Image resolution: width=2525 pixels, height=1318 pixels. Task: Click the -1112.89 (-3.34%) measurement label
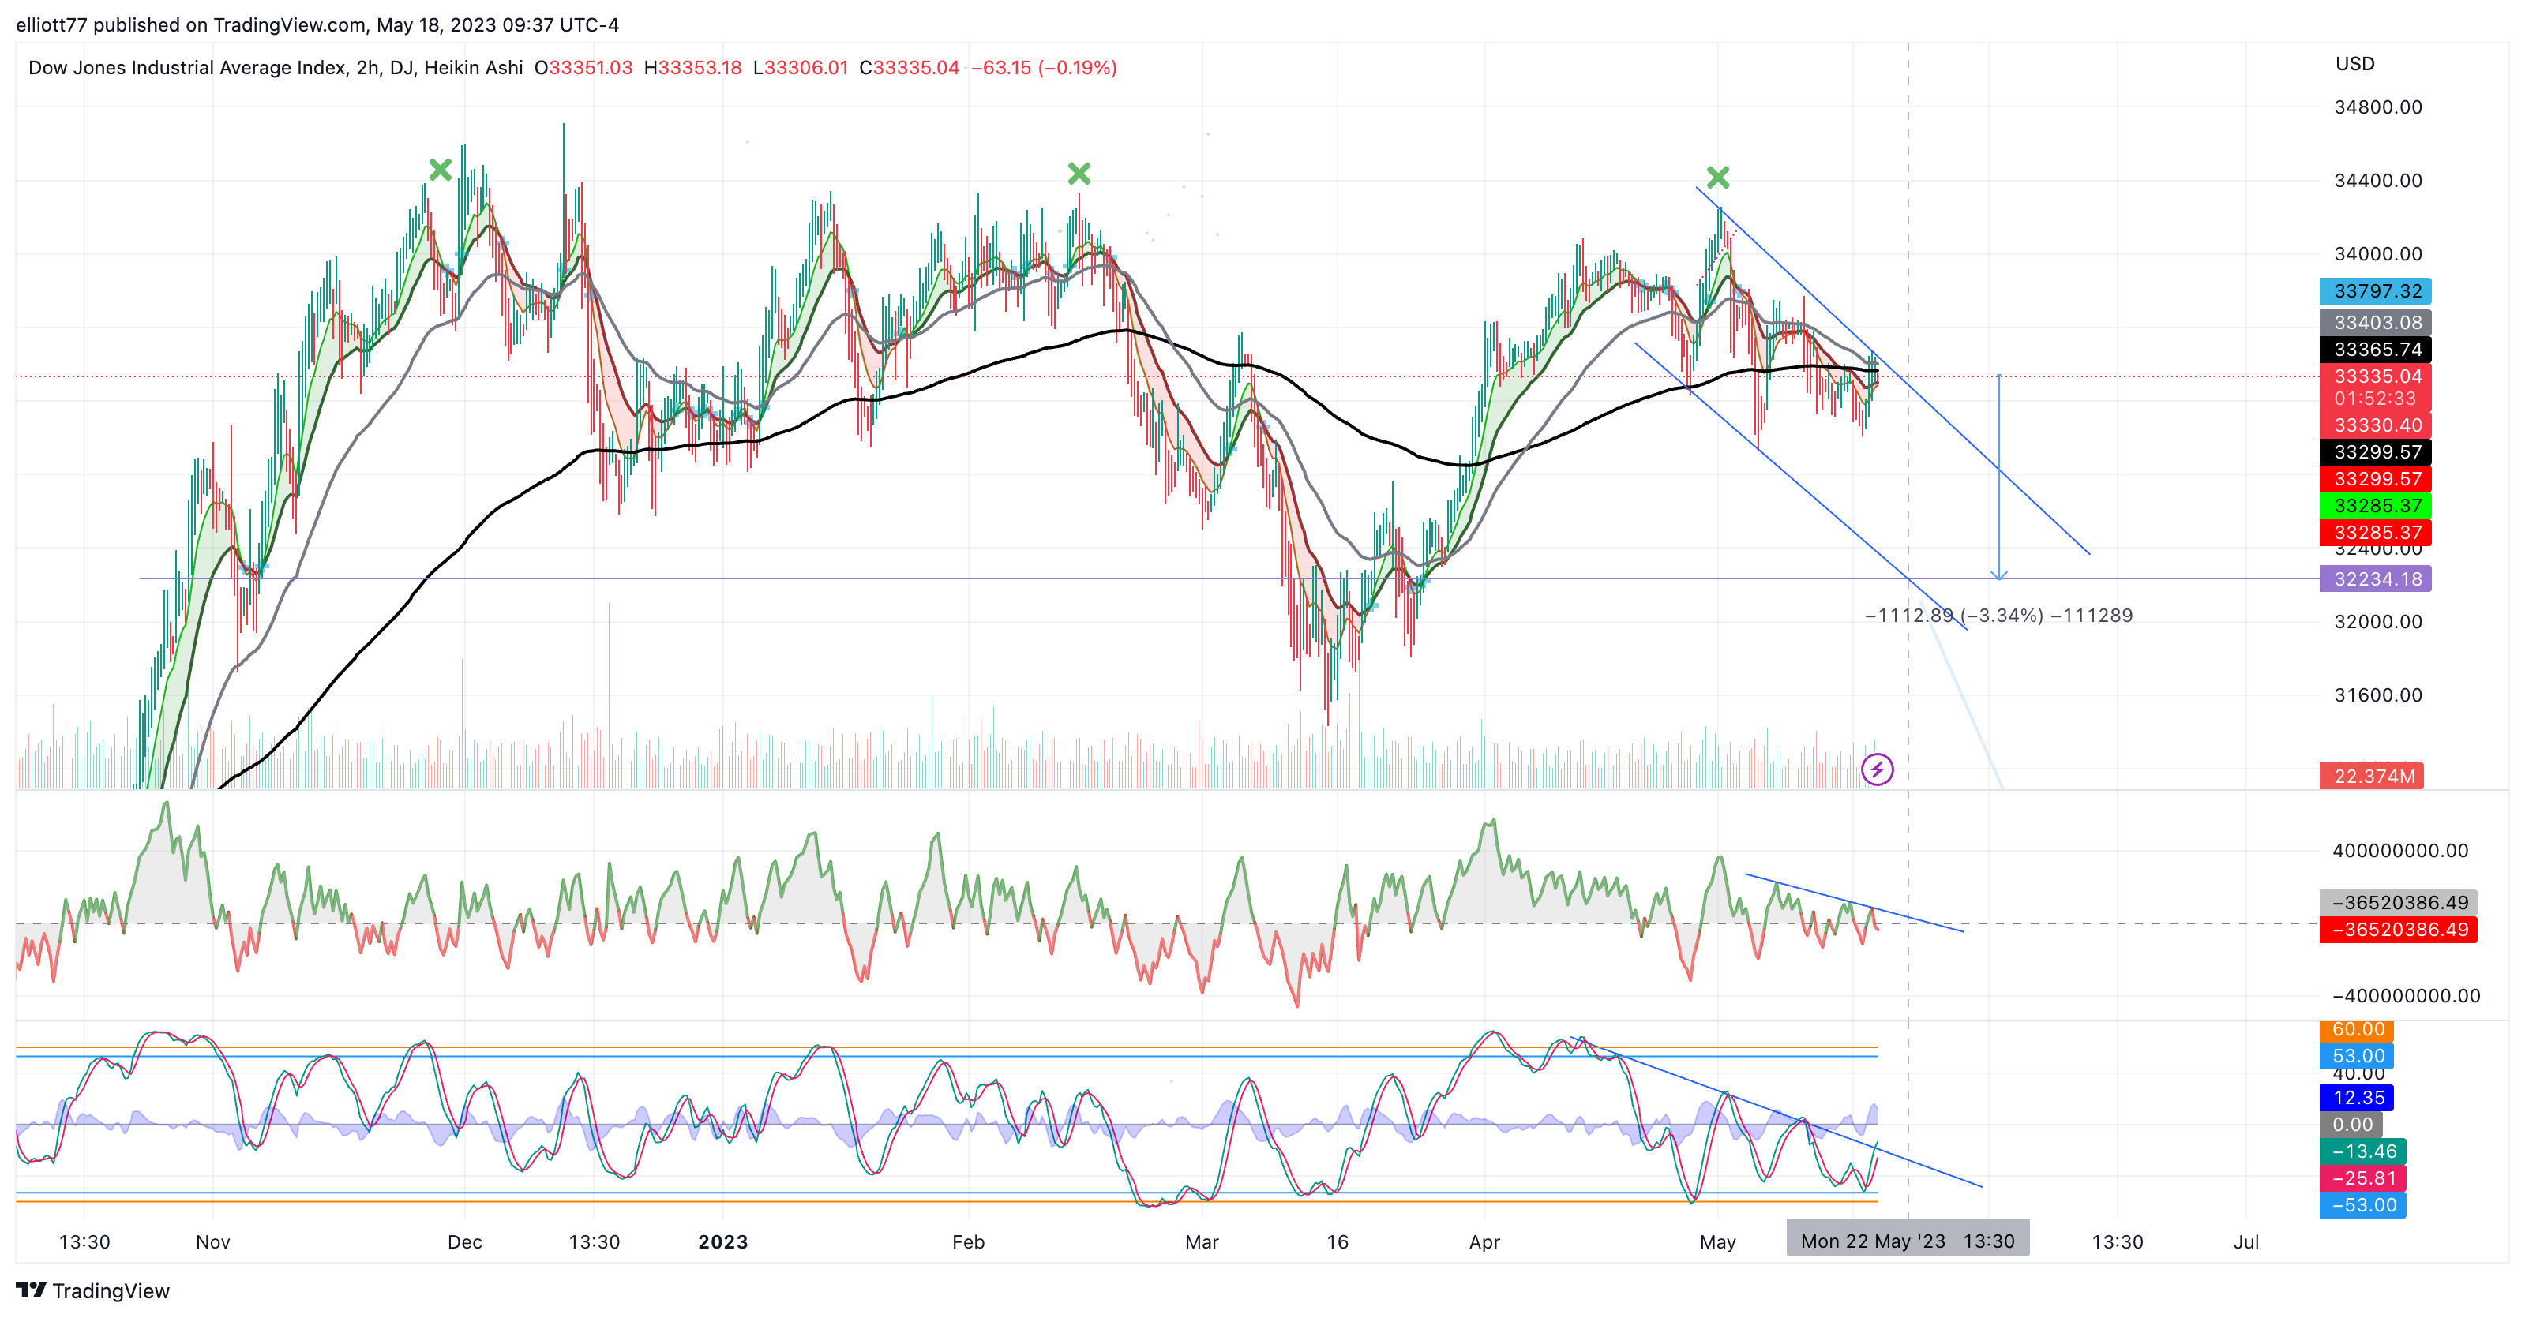pos(1998,616)
